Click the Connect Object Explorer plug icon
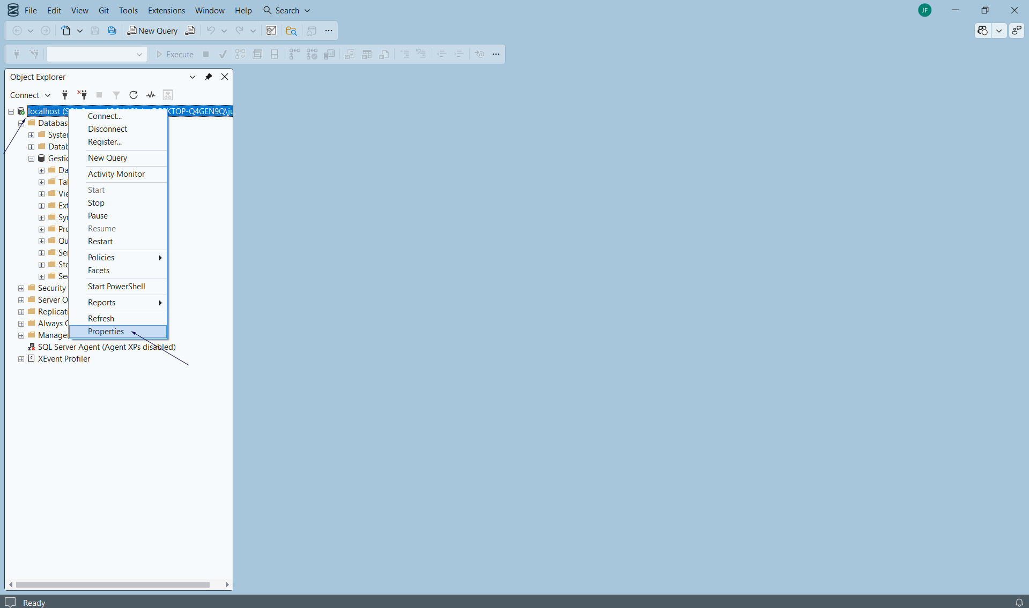The height and width of the screenshot is (608, 1029). tap(65, 95)
